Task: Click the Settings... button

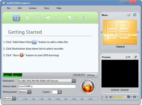Action: coord(91,75)
